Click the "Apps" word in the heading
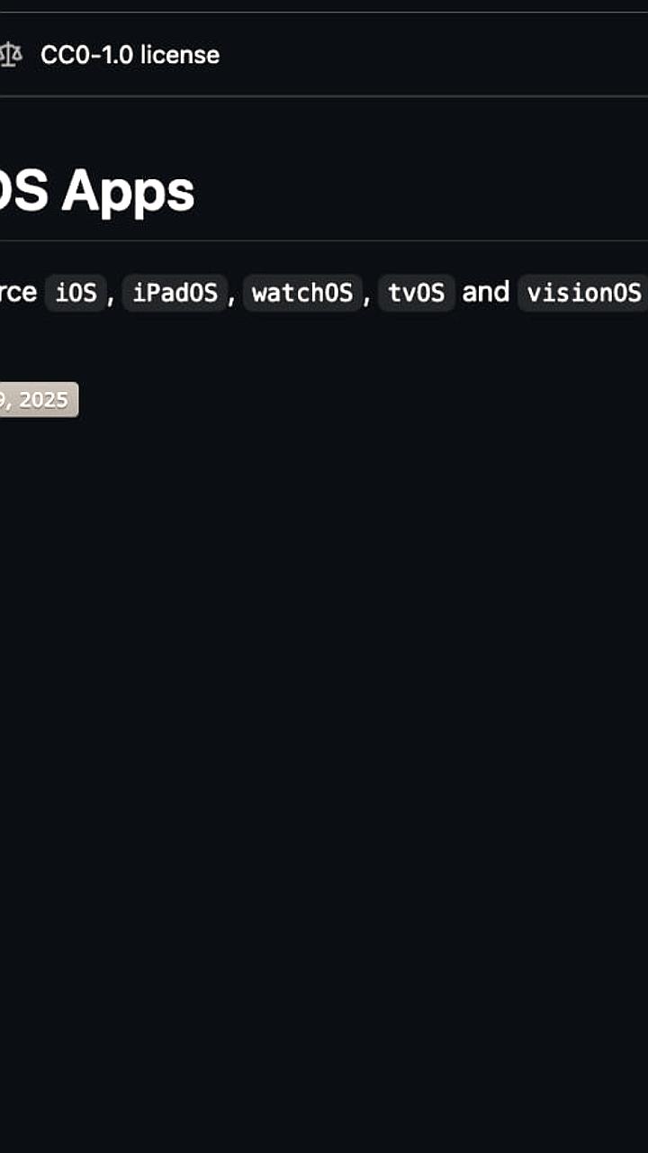This screenshot has width=648, height=1153. [128, 191]
